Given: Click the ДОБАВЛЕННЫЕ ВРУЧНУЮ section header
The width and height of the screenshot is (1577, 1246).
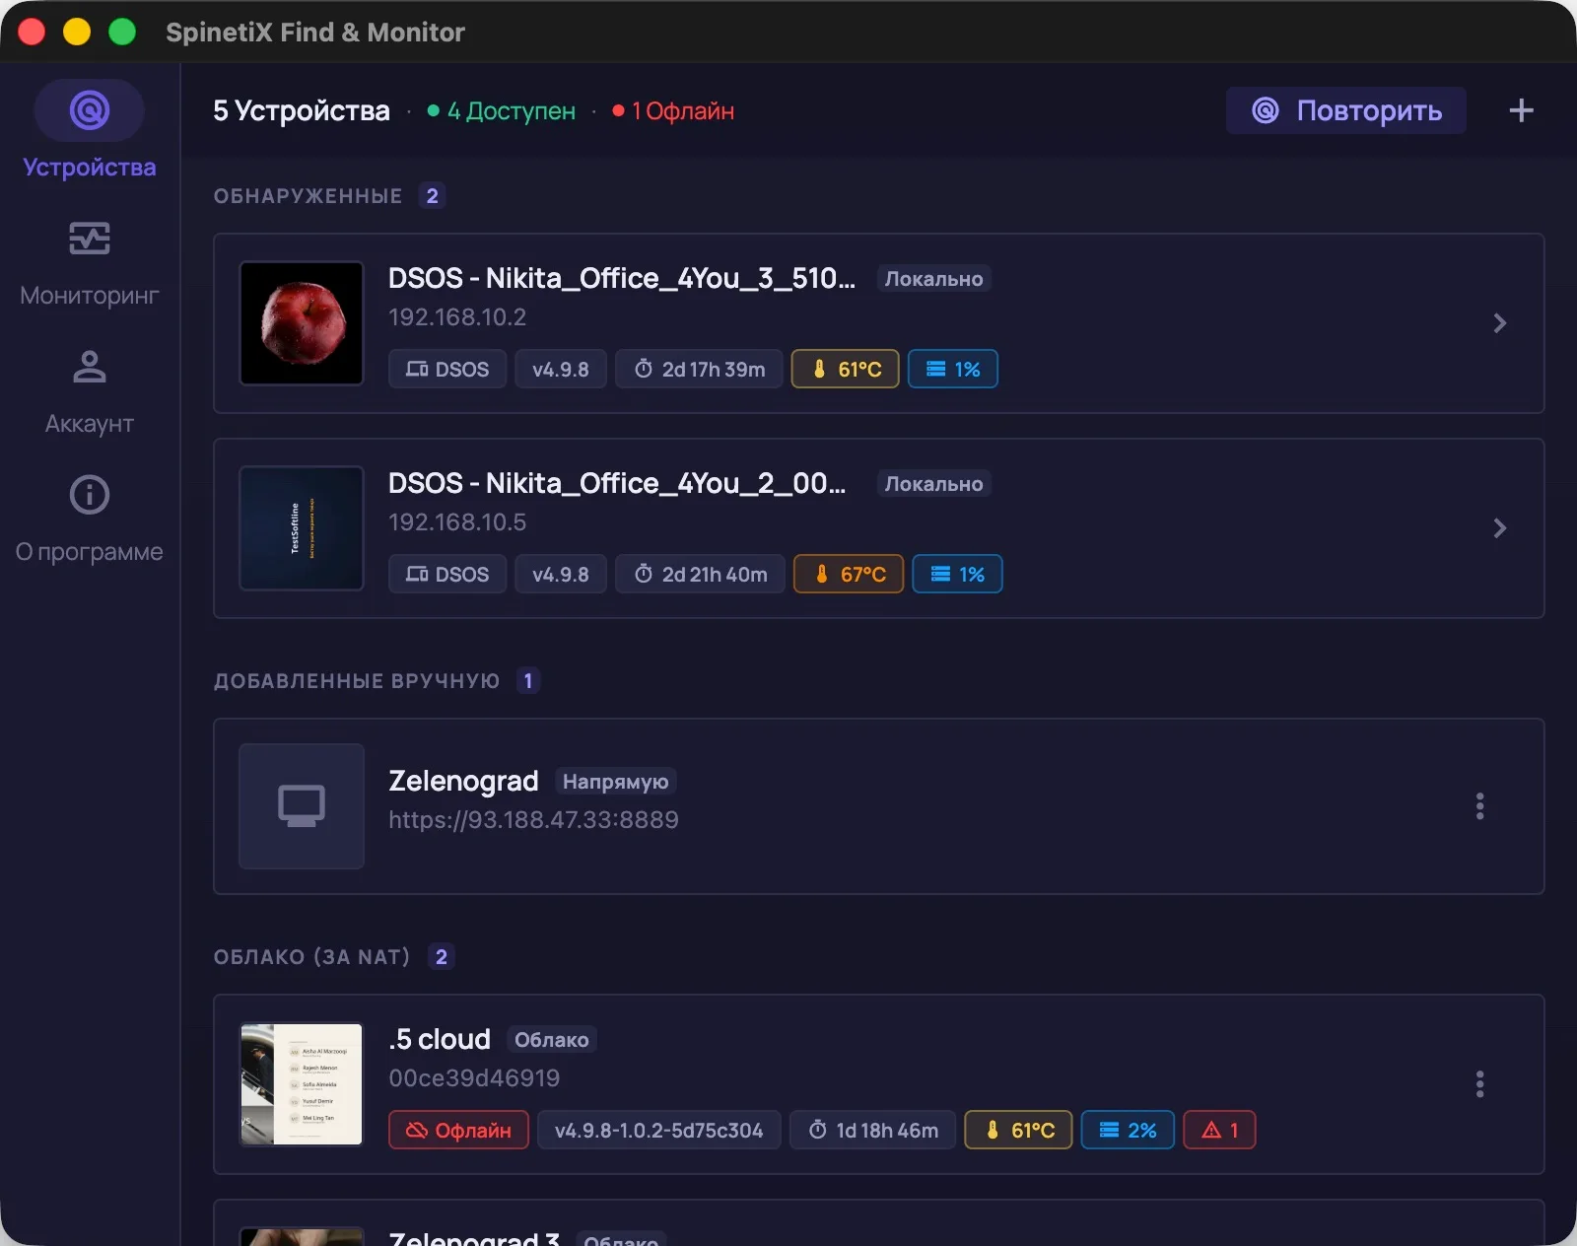Looking at the screenshot, I should click(357, 681).
